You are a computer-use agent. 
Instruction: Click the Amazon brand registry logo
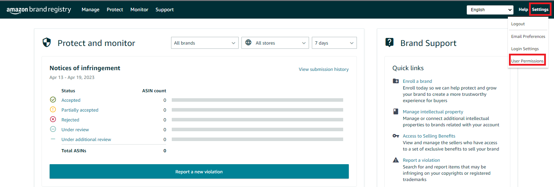point(39,10)
